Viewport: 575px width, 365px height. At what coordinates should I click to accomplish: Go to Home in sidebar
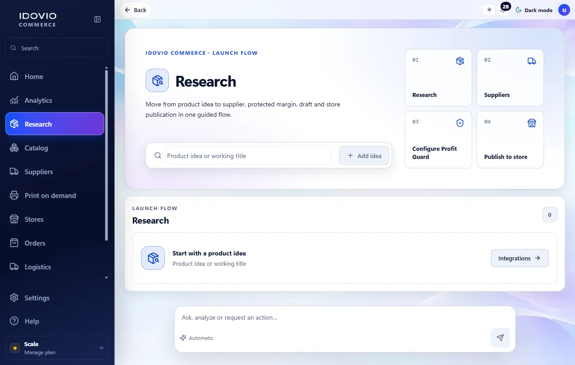click(55, 77)
